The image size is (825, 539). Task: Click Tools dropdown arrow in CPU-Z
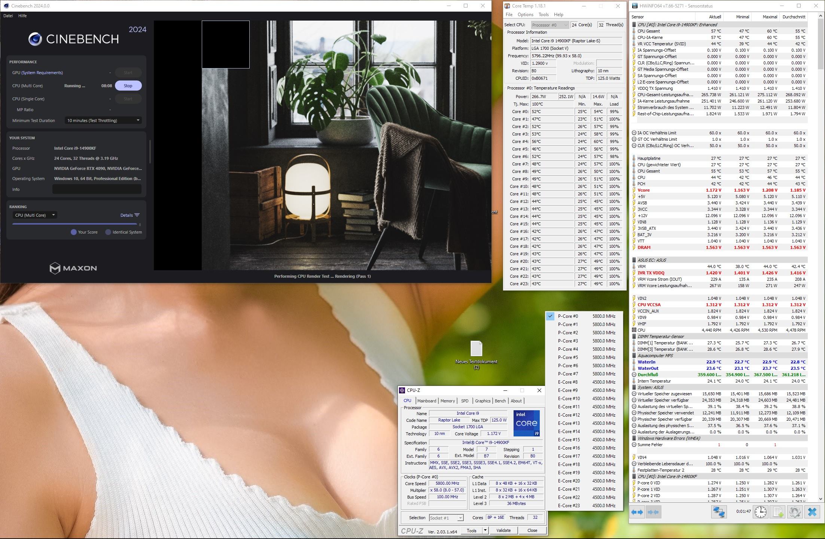coord(485,530)
